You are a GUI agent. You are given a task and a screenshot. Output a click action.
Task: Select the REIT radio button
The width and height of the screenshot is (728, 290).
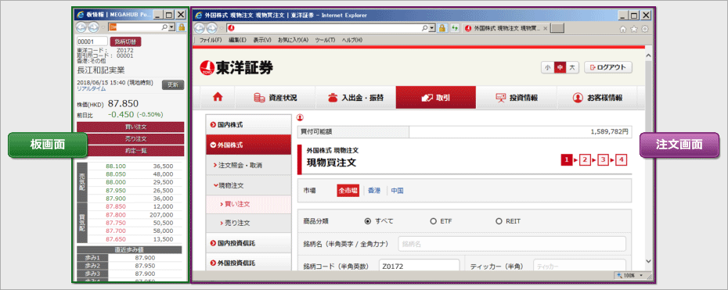[499, 221]
